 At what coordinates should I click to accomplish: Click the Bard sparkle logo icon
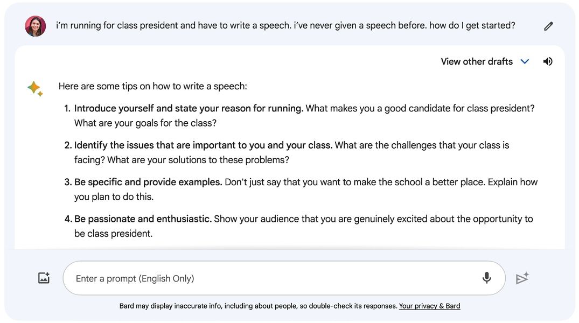pyautogui.click(x=35, y=89)
